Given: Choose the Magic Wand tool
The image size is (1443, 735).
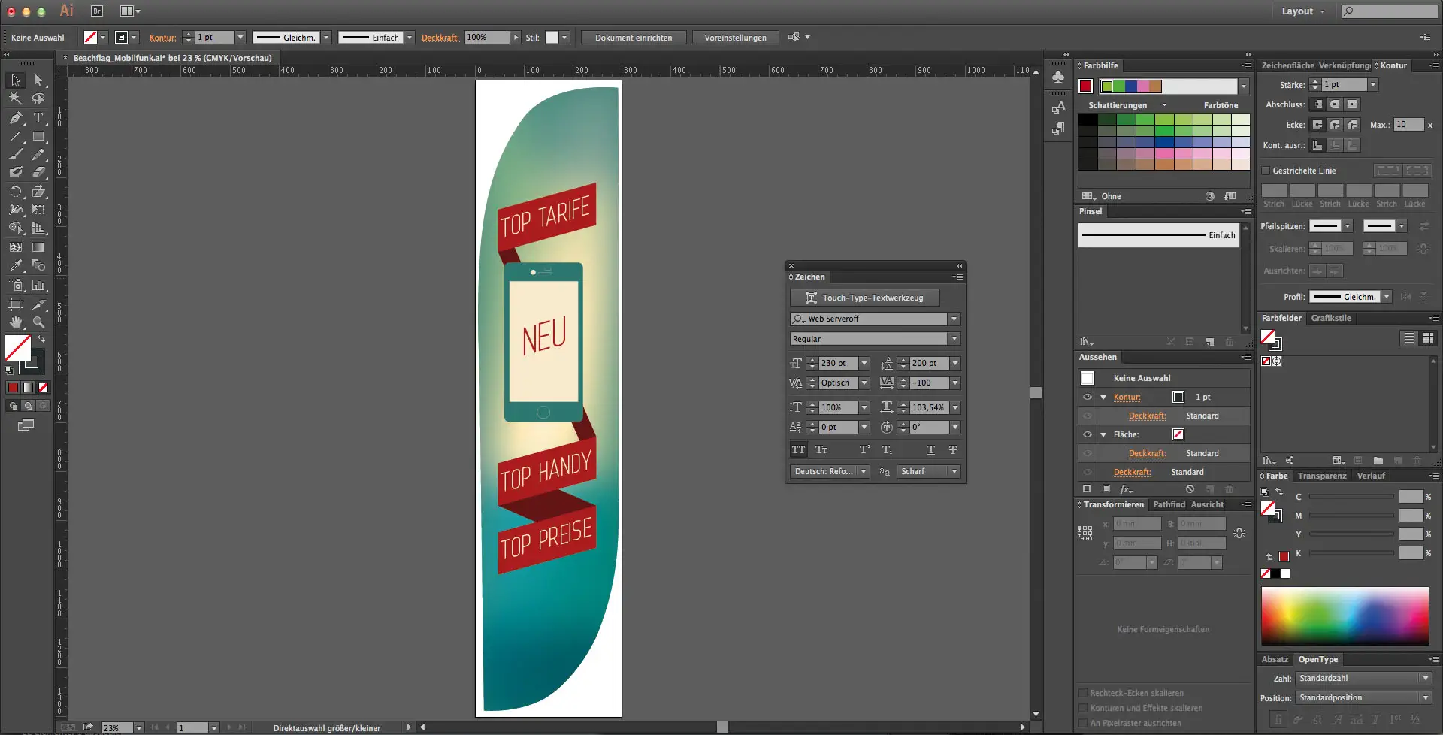Looking at the screenshot, I should (x=16, y=98).
